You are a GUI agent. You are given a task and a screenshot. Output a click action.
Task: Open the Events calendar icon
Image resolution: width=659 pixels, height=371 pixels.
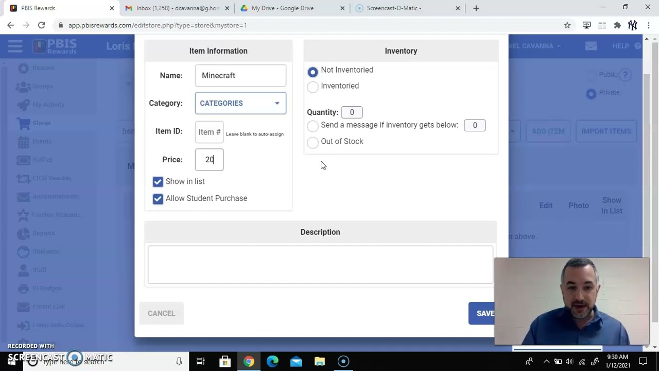pos(23,142)
